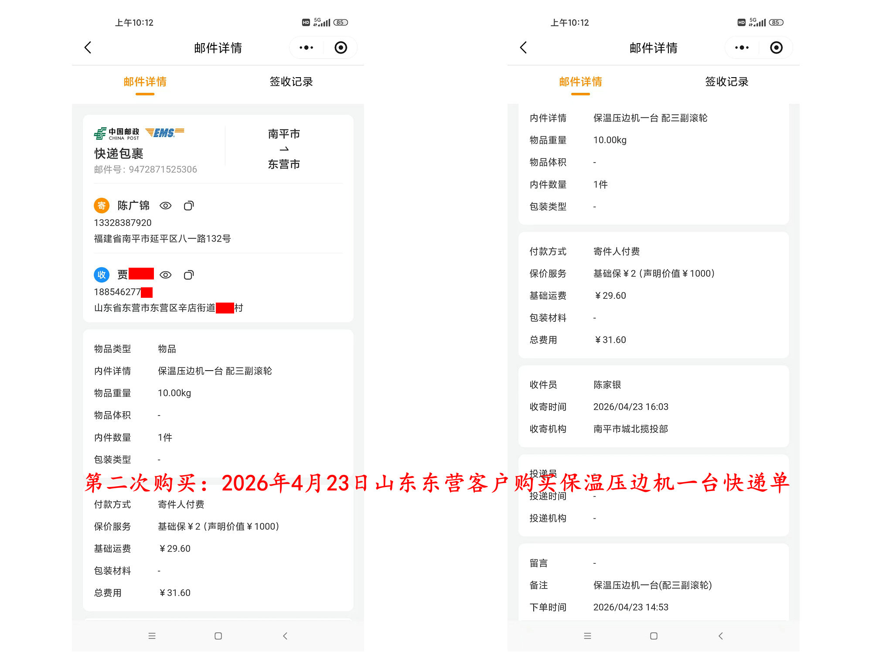Tap the back (<) nav button on right screen
Screen dimensions: 872x654
pyautogui.click(x=721, y=636)
